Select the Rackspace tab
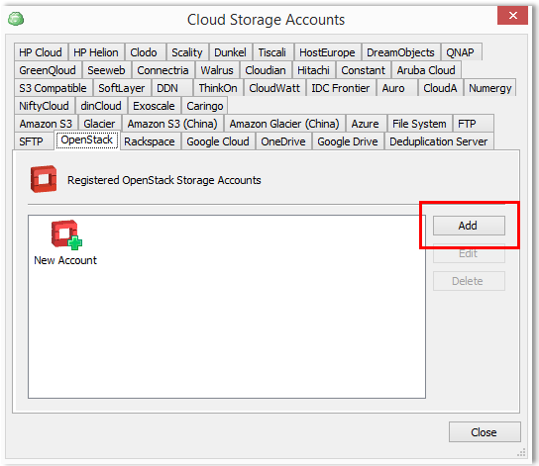This screenshot has height=466, width=539. (150, 141)
